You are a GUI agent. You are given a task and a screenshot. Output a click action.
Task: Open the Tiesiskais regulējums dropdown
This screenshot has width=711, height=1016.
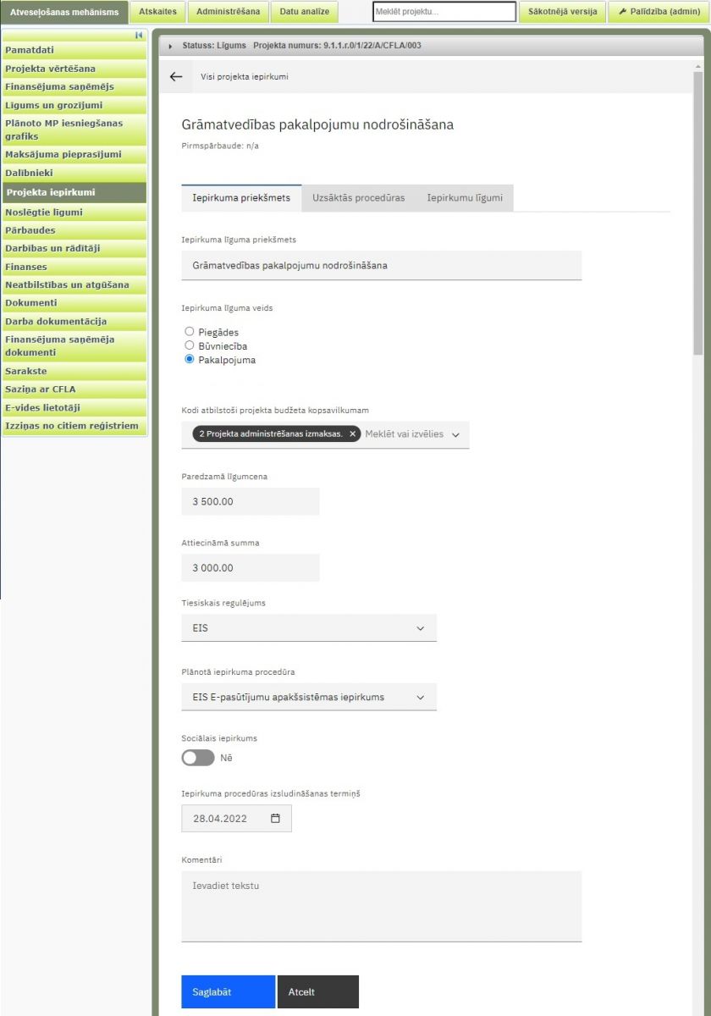(309, 628)
